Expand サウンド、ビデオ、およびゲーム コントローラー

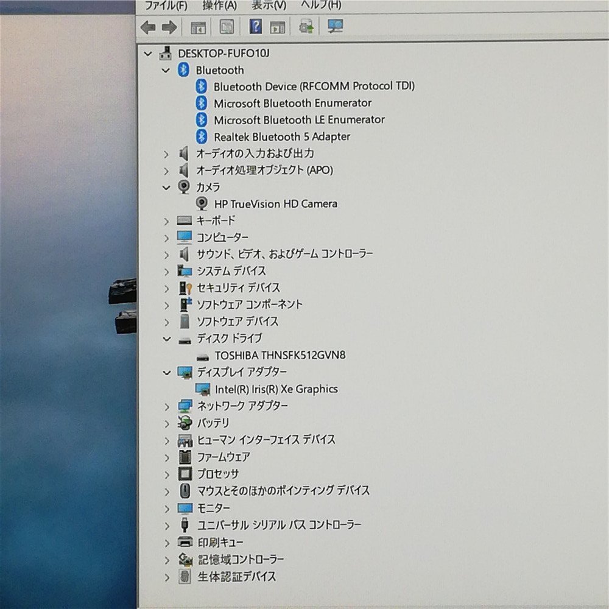[x=167, y=255]
